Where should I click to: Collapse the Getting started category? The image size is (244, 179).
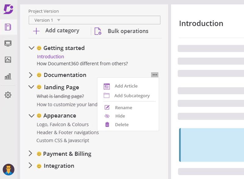[31, 48]
